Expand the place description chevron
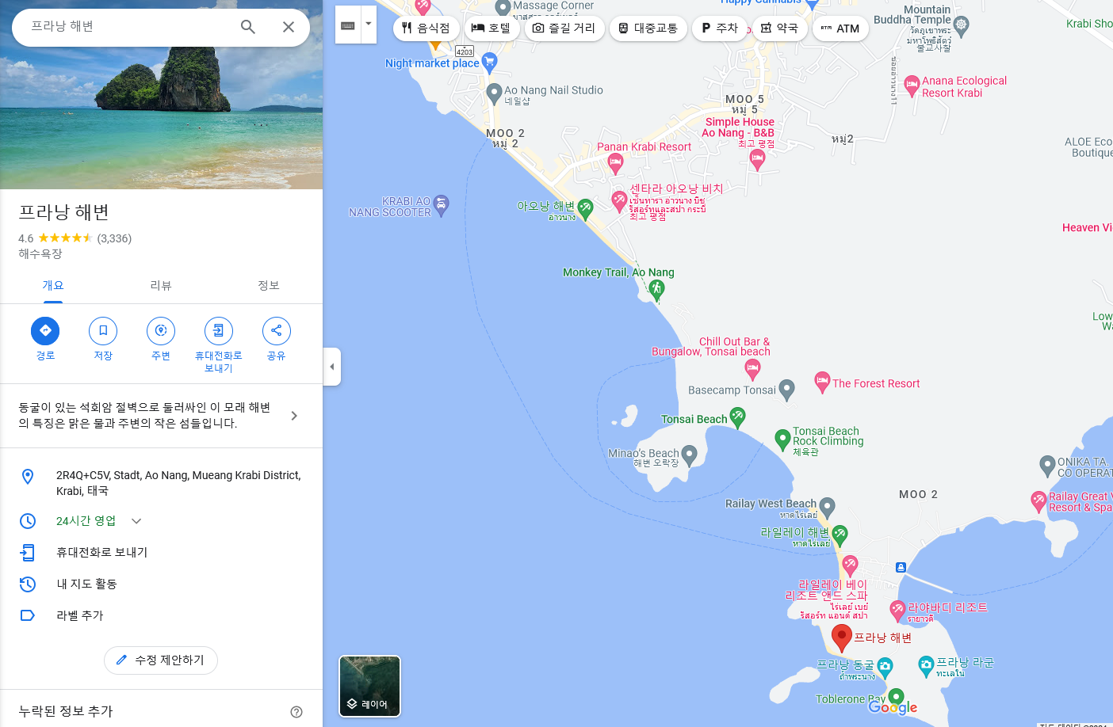 [x=294, y=416]
